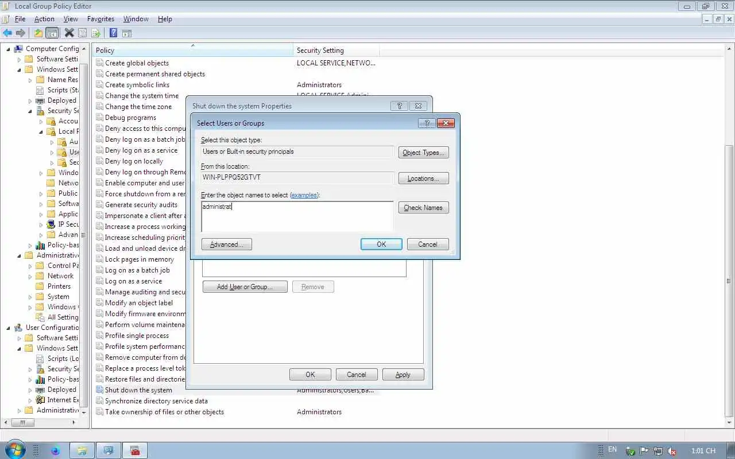Select the Generate security audits policy

click(141, 205)
